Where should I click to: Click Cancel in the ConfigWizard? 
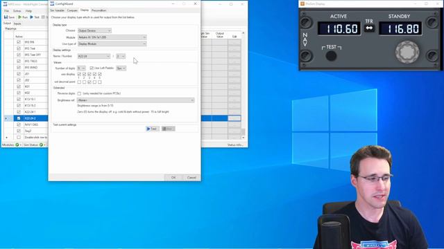tap(191, 178)
